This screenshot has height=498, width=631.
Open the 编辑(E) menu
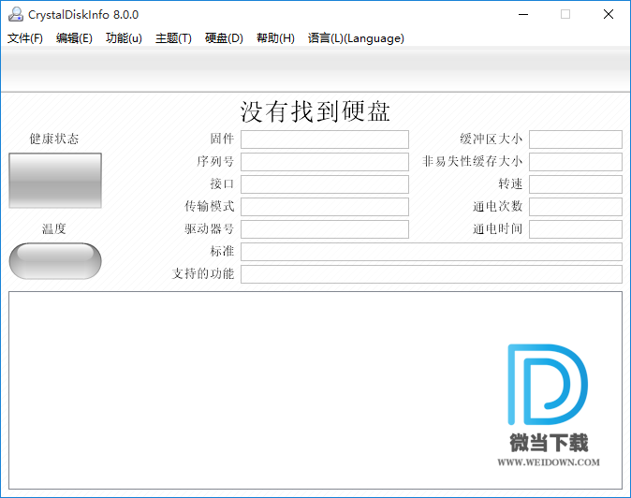(74, 38)
